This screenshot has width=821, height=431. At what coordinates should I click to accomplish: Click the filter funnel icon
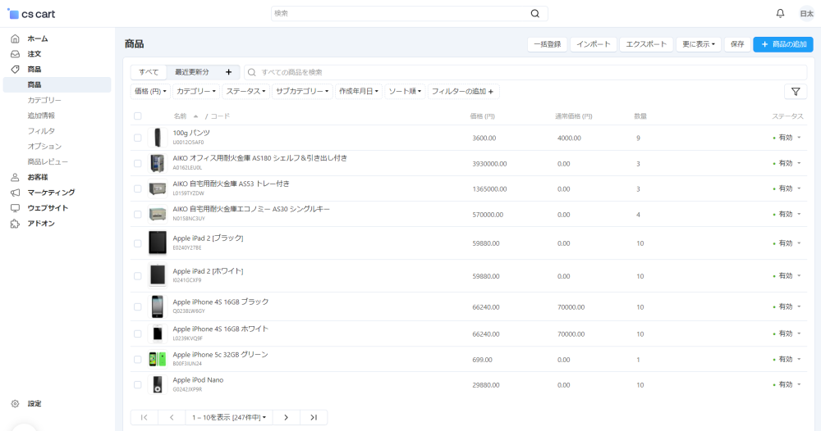[x=796, y=92]
